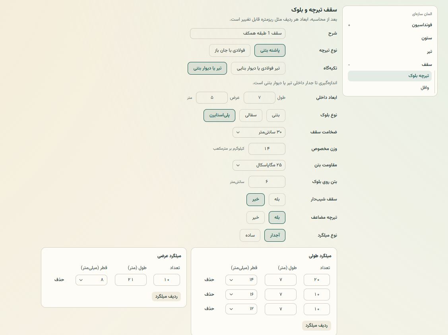Image resolution: width=448 pixels, height=335 pixels.
Task: Click the شرح description text field
Action: tap(238, 33)
